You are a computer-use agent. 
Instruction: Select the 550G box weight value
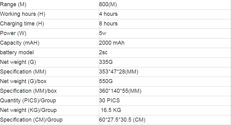click(106, 81)
